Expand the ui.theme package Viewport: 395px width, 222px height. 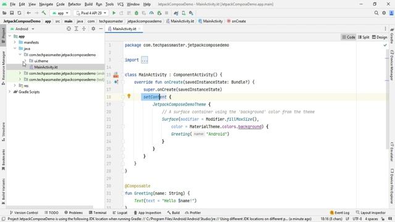(x=25, y=60)
